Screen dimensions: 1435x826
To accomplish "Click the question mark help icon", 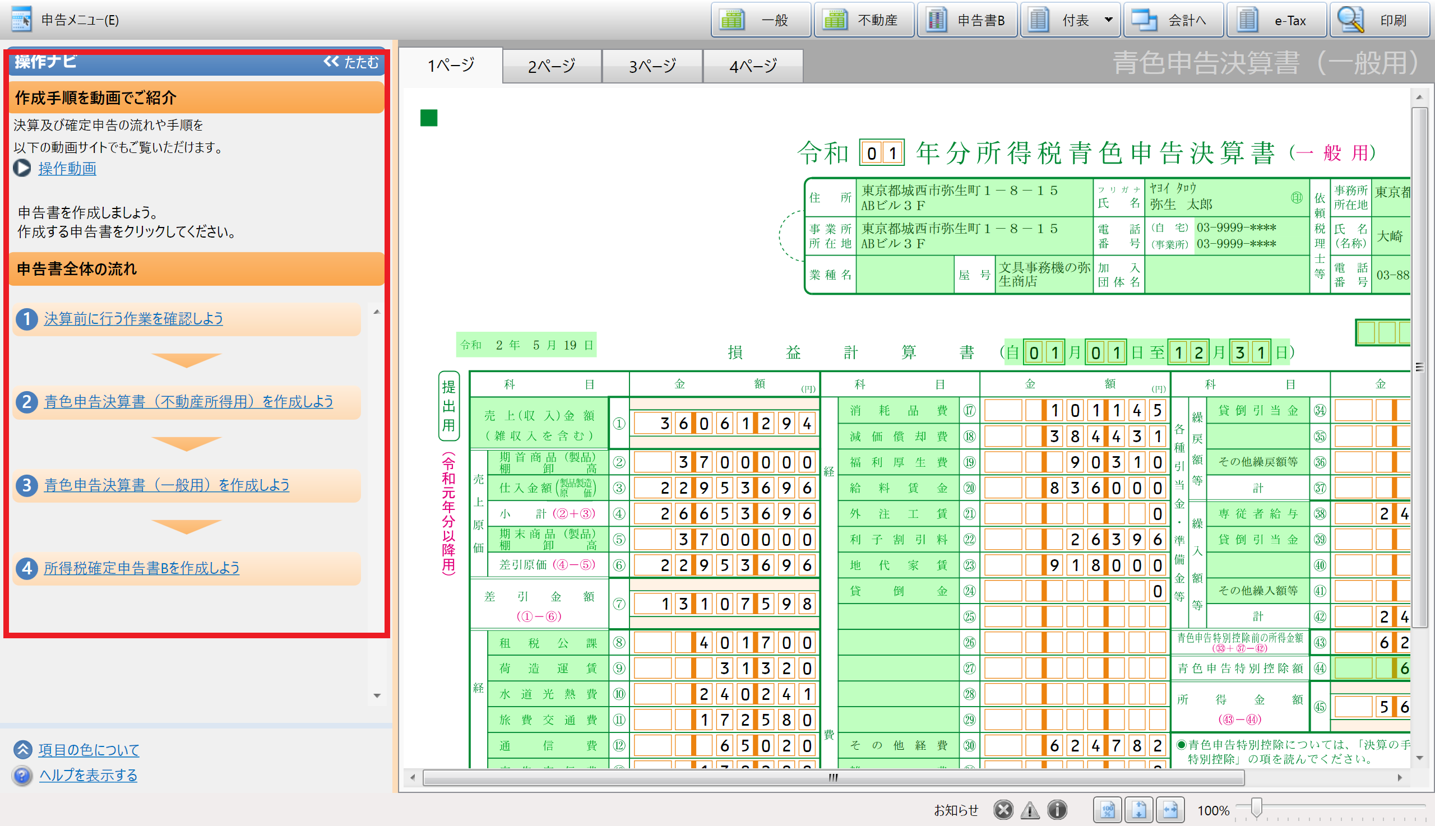I will click(x=22, y=775).
